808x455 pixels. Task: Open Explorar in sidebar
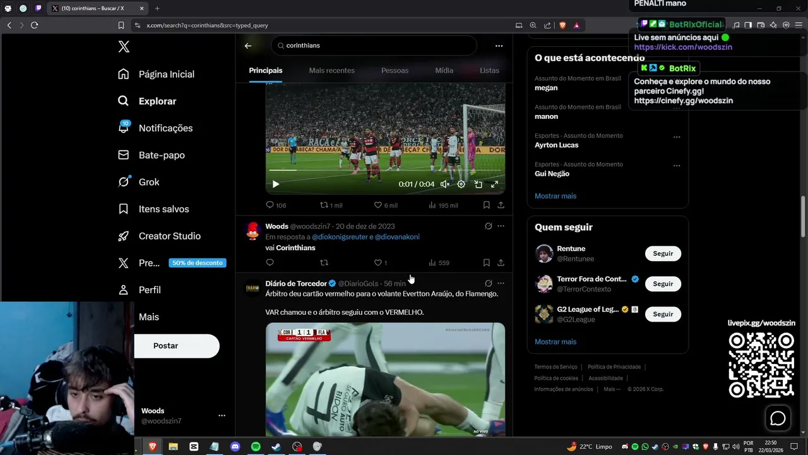click(147, 101)
